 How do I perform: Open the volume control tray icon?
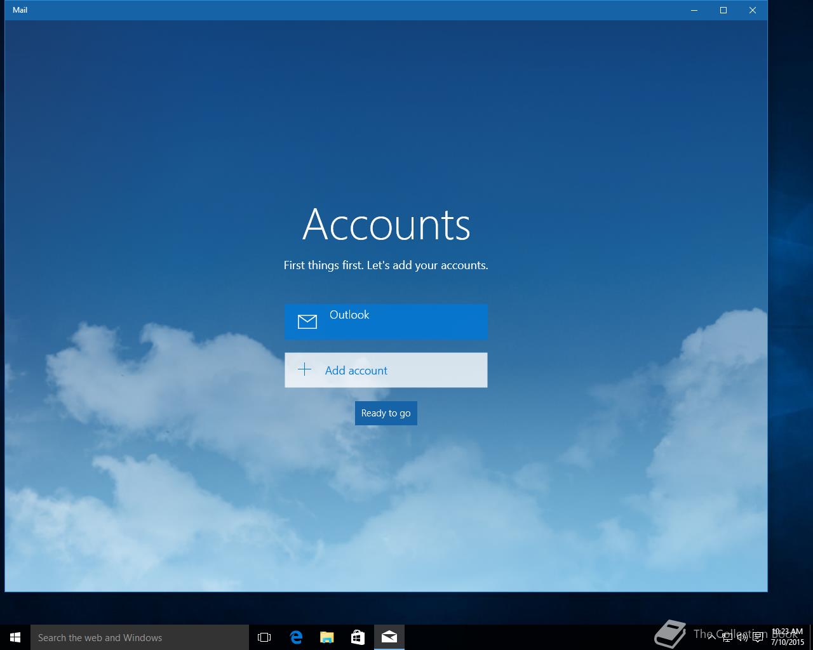(x=742, y=637)
